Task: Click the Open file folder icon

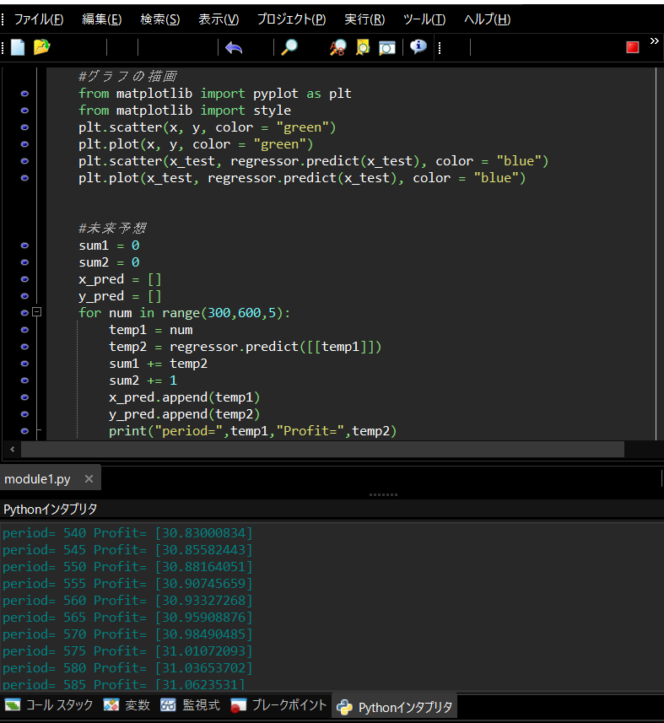Action: click(41, 47)
